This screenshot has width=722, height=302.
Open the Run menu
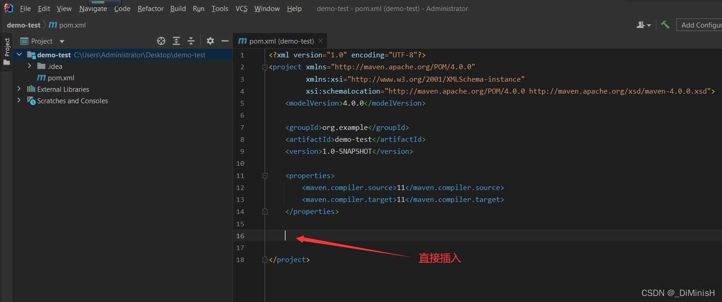[198, 9]
